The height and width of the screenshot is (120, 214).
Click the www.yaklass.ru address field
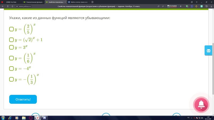point(24,6)
